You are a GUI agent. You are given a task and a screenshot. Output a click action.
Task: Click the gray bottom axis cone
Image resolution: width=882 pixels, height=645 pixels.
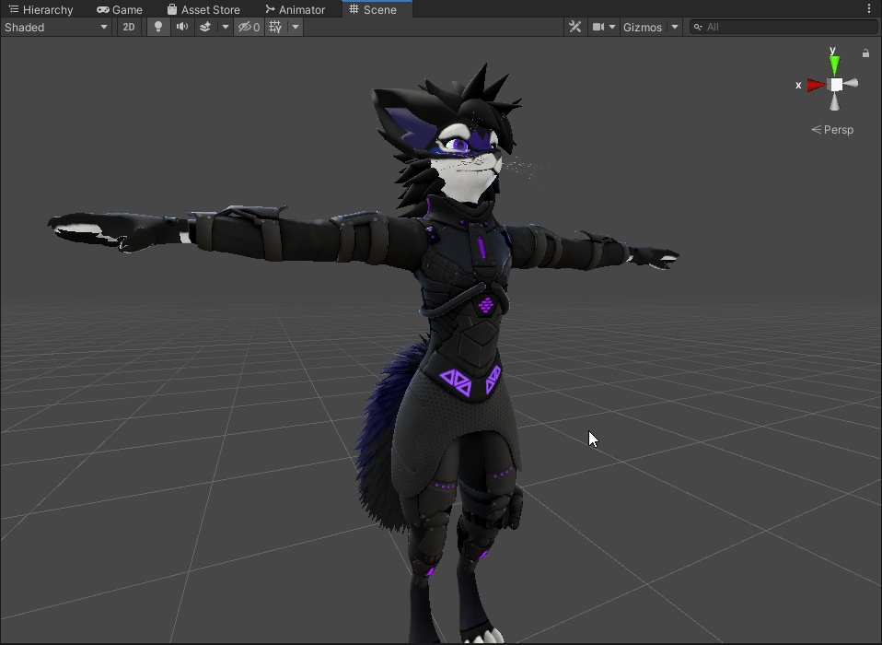pyautogui.click(x=835, y=102)
